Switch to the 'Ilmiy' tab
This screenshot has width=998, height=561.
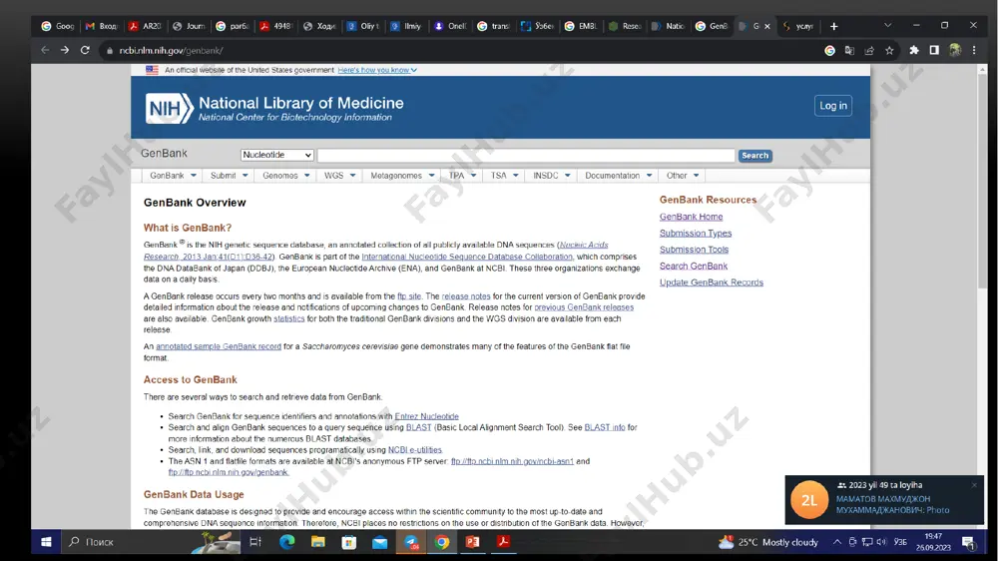(407, 26)
